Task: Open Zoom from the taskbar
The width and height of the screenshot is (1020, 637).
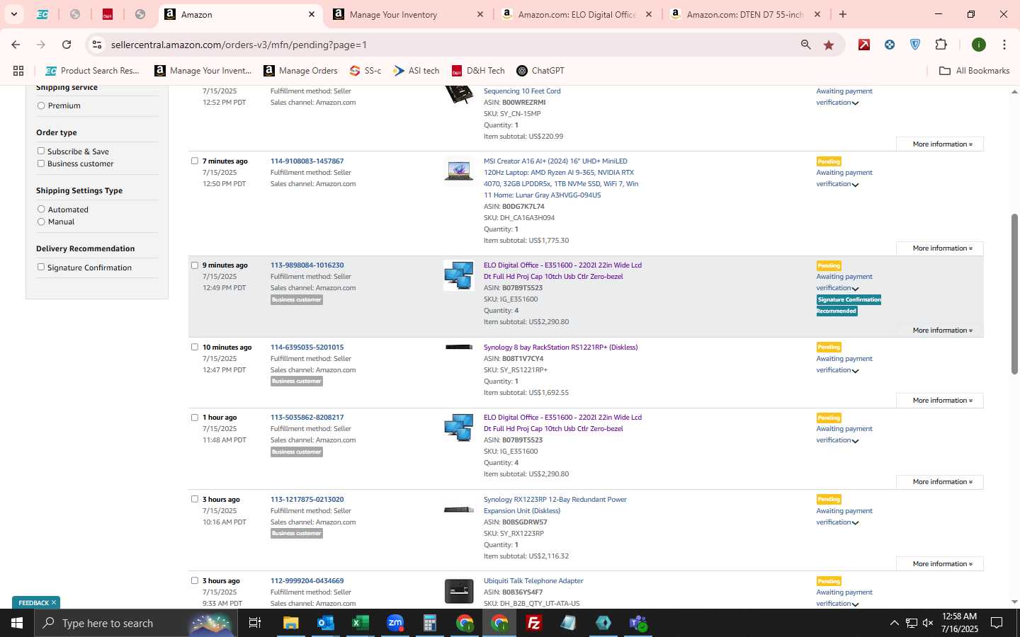Action: click(395, 623)
